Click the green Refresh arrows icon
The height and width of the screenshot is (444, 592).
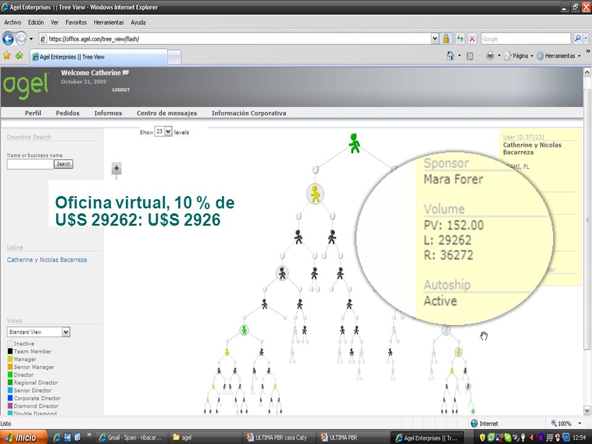(x=459, y=38)
